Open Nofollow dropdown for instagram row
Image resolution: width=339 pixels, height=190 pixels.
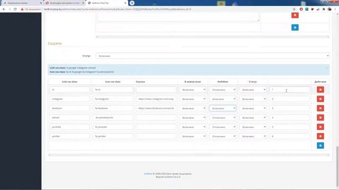[222, 99]
